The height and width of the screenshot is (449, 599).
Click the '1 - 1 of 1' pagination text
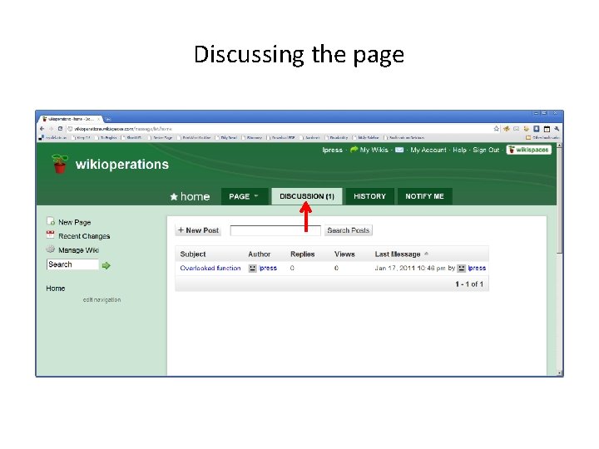[469, 284]
